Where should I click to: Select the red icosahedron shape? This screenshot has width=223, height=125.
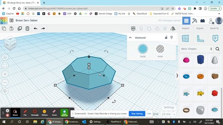click(215, 93)
